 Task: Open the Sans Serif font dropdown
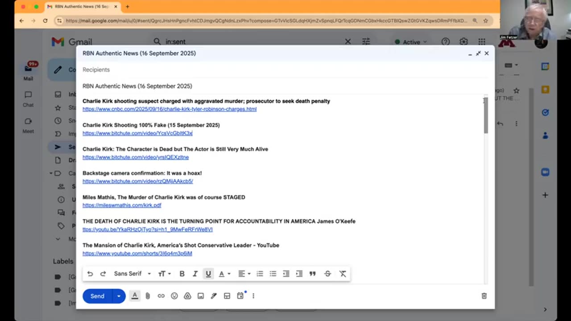(x=132, y=274)
